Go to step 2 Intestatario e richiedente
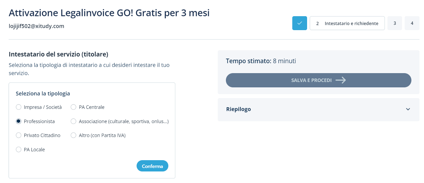 (x=347, y=23)
